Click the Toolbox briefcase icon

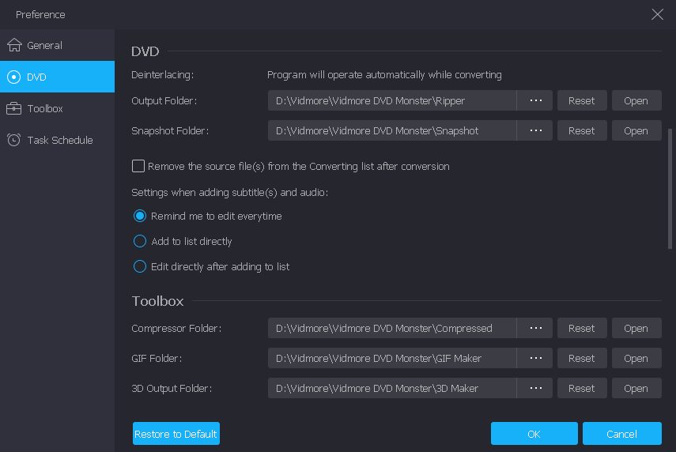tap(13, 108)
